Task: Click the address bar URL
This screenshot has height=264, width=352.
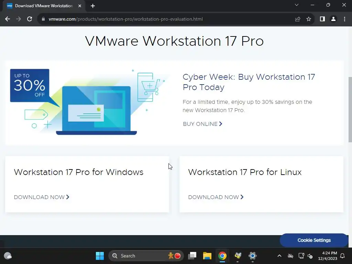Action: pyautogui.click(x=126, y=19)
